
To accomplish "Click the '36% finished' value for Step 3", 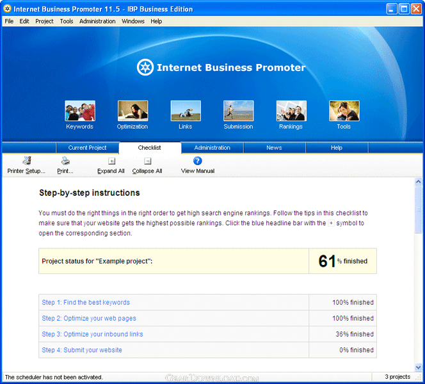I will [x=355, y=334].
